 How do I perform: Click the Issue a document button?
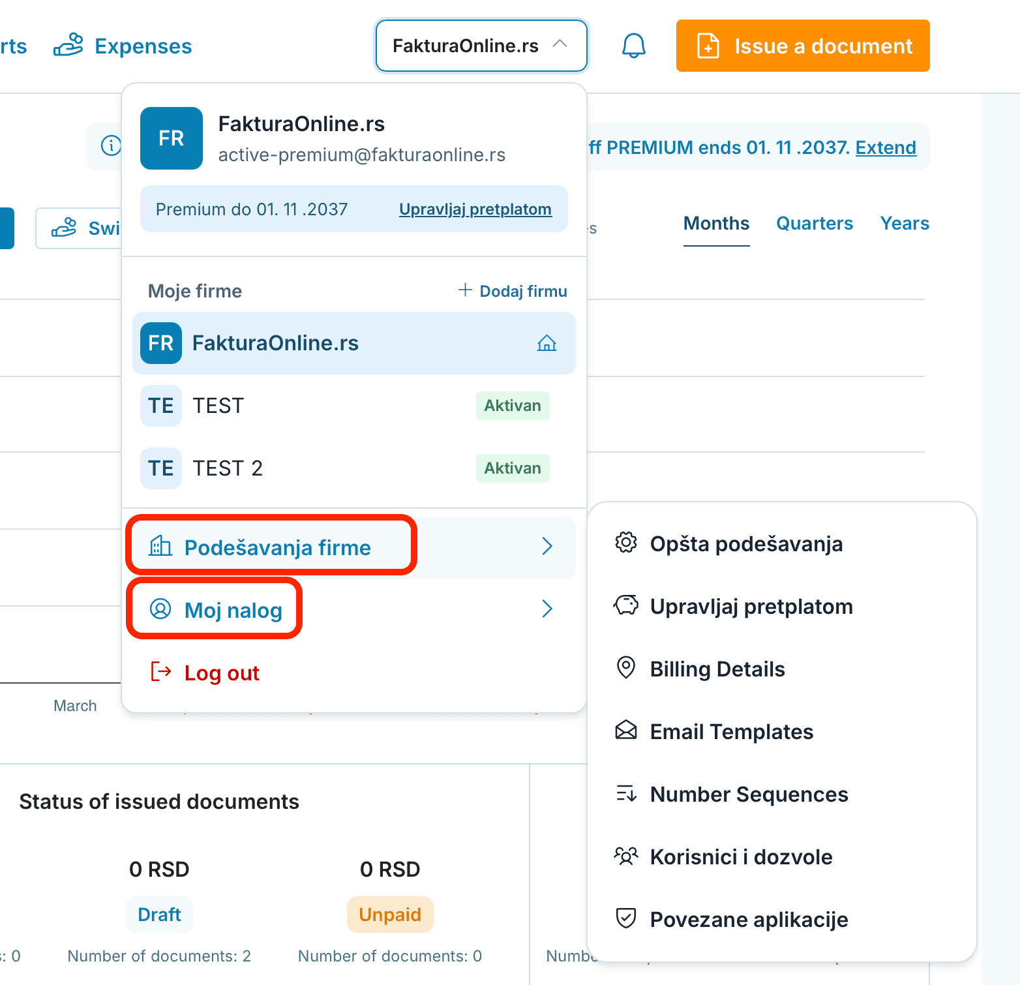[x=803, y=46]
